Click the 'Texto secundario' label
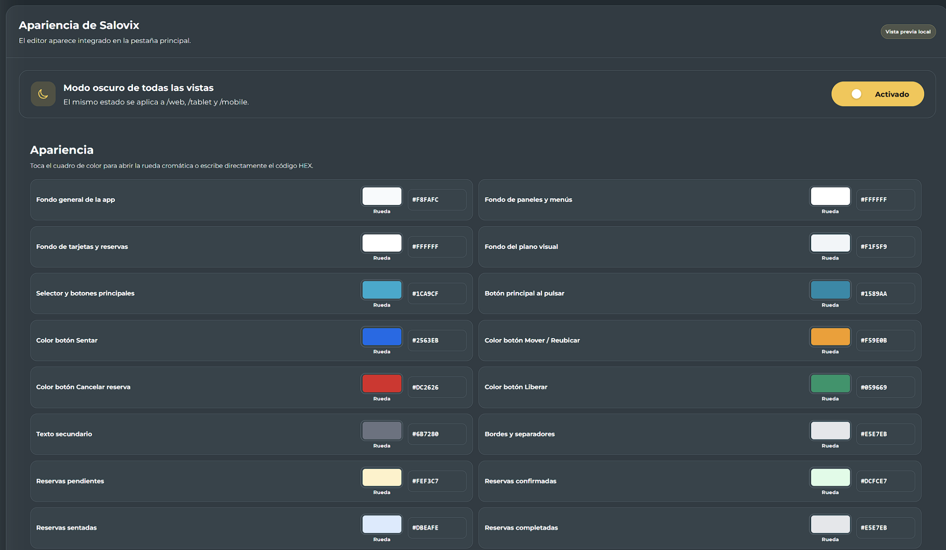The width and height of the screenshot is (946, 550). pos(64,434)
